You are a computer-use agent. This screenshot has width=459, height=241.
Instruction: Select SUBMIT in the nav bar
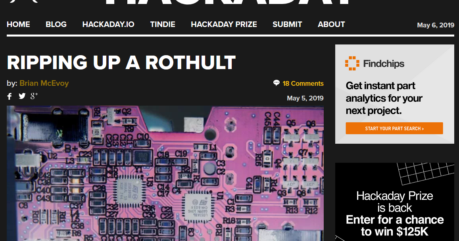click(x=287, y=24)
